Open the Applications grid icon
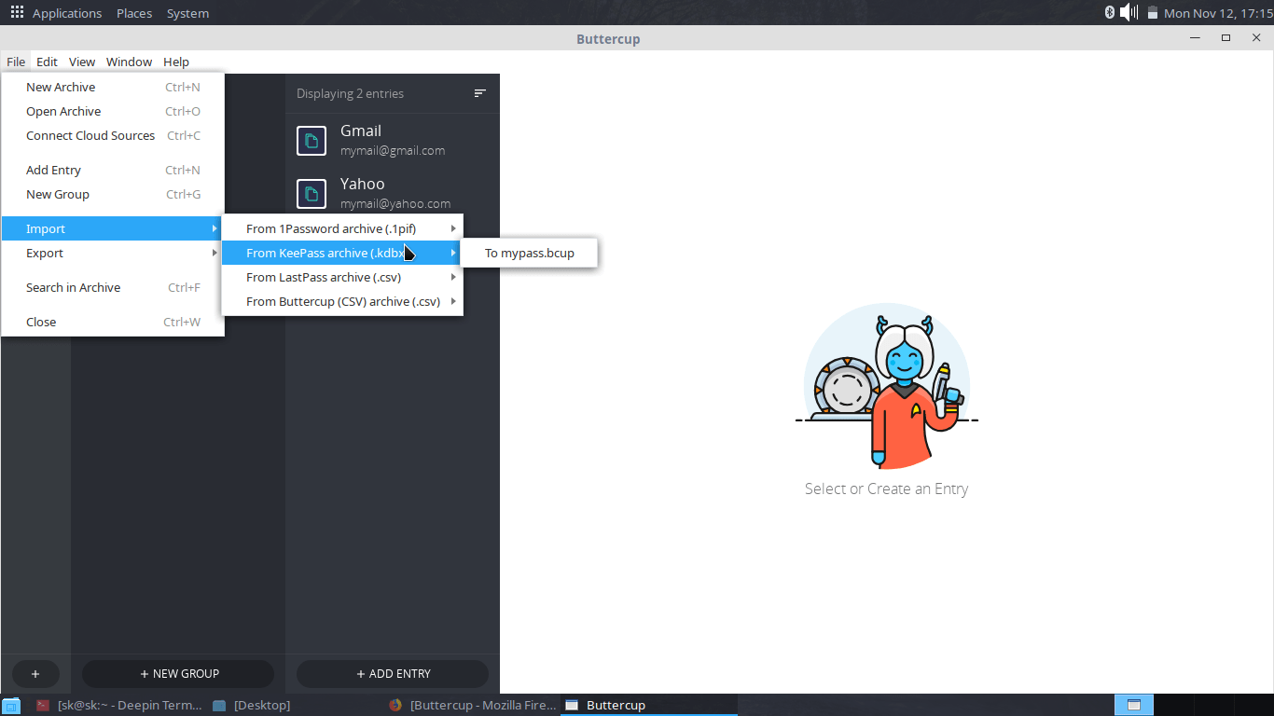 point(17,13)
